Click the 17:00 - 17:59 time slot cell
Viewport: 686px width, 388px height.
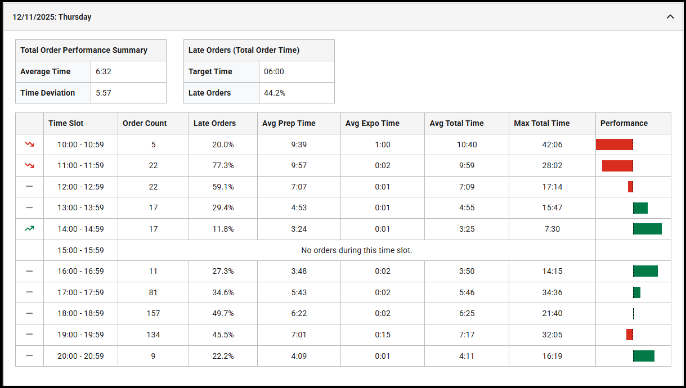[x=80, y=292]
